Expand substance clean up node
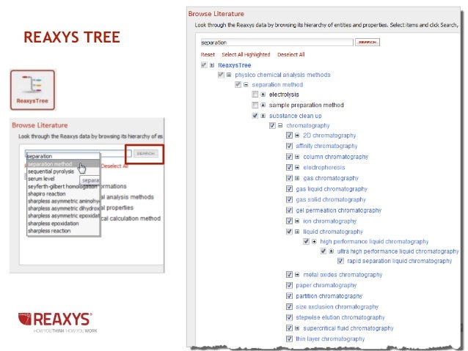The height and width of the screenshot is (351, 468). [x=263, y=116]
